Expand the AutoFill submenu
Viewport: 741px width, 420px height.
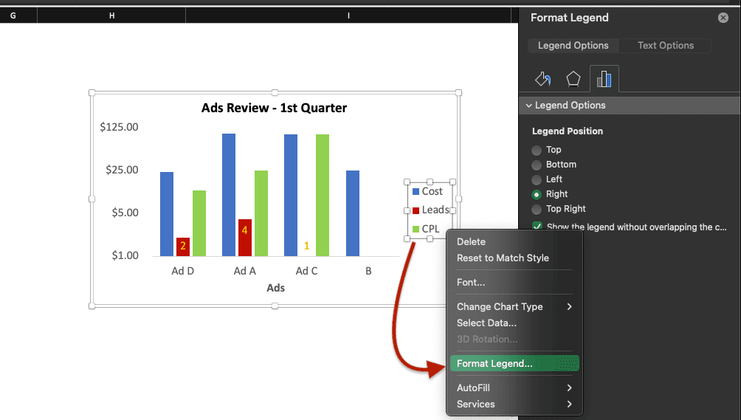(514, 388)
